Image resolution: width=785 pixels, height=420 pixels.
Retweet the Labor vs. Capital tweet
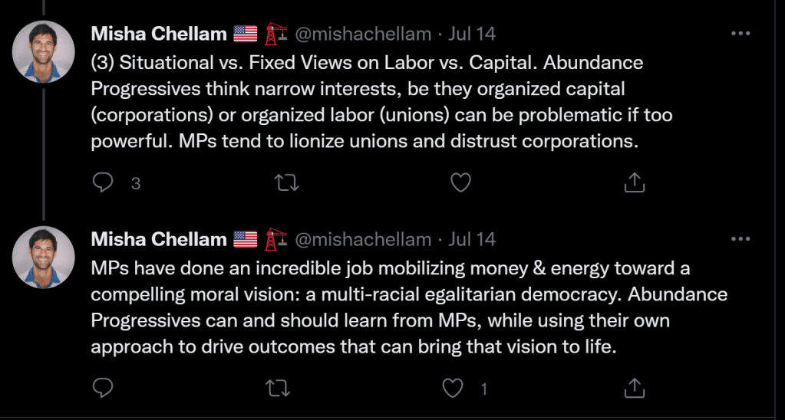tap(285, 182)
